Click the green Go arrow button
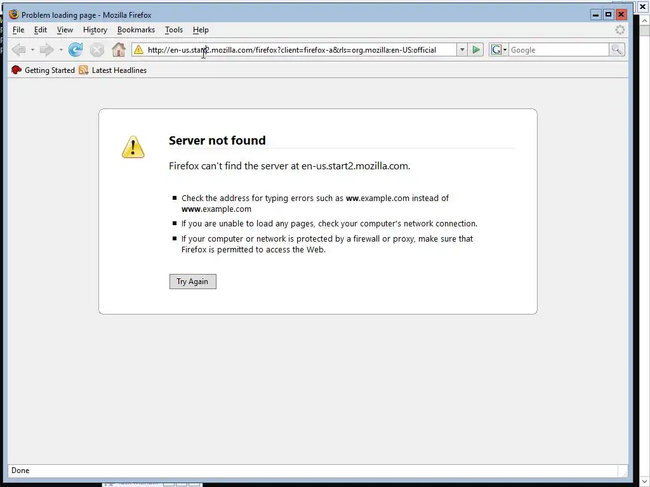Image resolution: width=650 pixels, height=487 pixels. point(476,49)
